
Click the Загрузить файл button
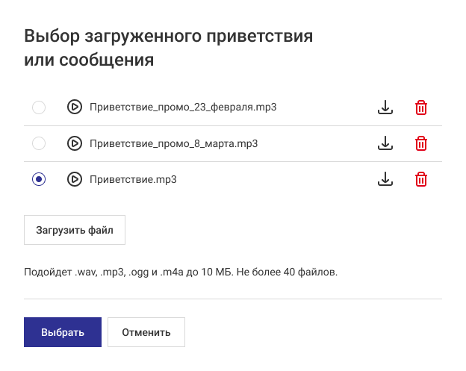pos(75,230)
